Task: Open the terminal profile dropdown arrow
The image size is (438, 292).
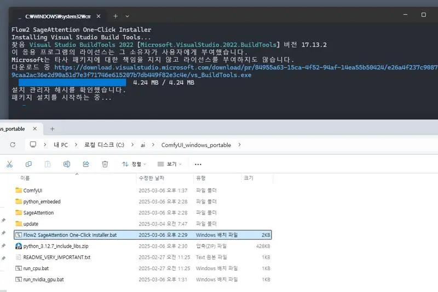Action: coord(127,16)
